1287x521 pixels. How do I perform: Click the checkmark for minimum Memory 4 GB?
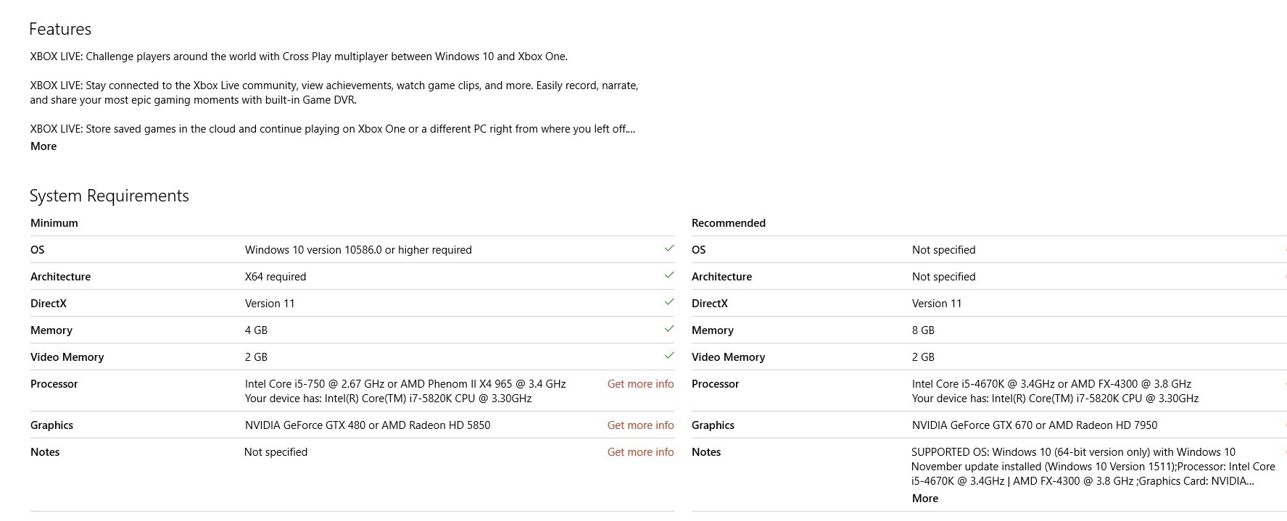(x=669, y=329)
